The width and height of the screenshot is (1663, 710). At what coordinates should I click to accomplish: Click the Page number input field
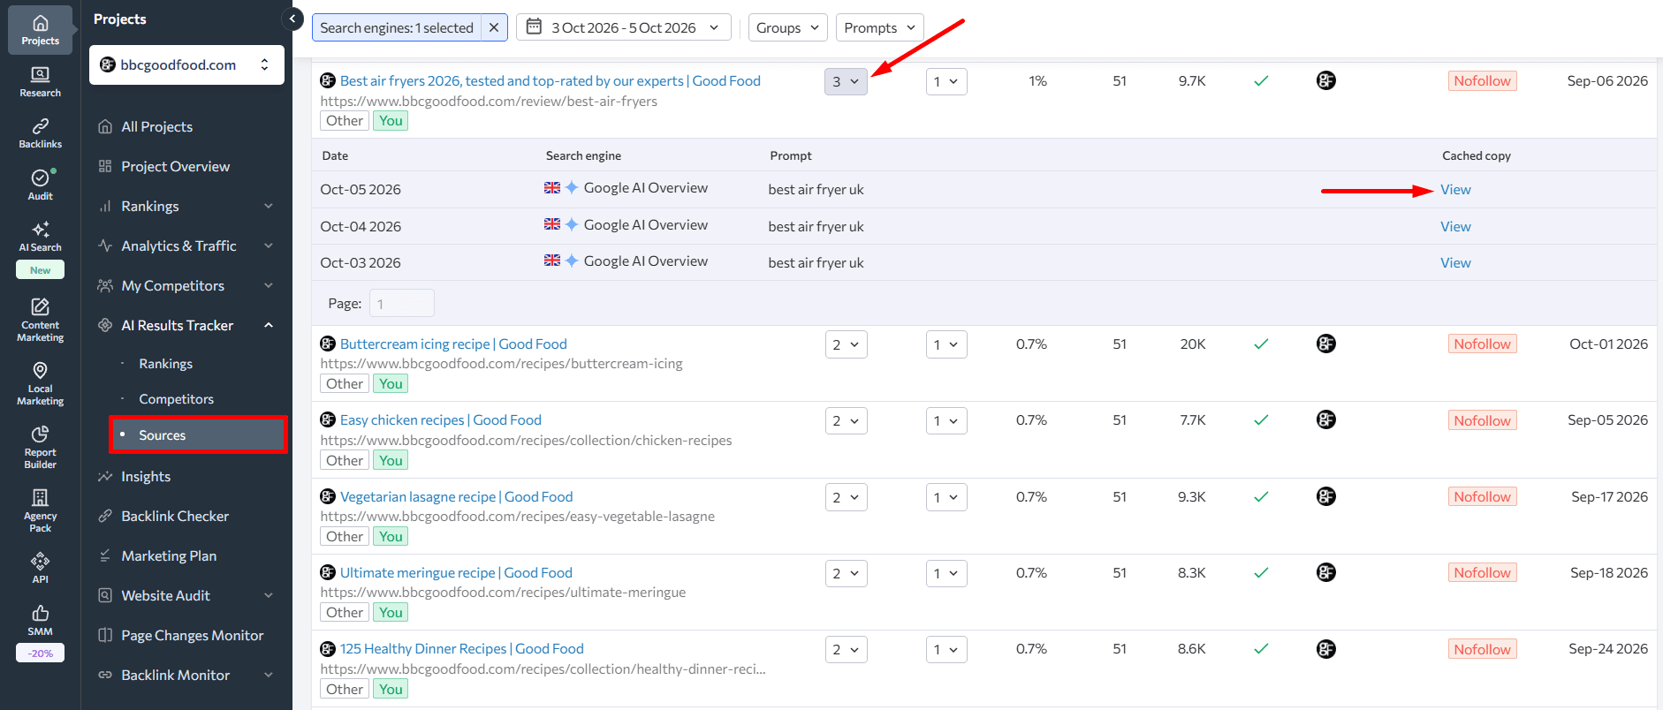[401, 303]
